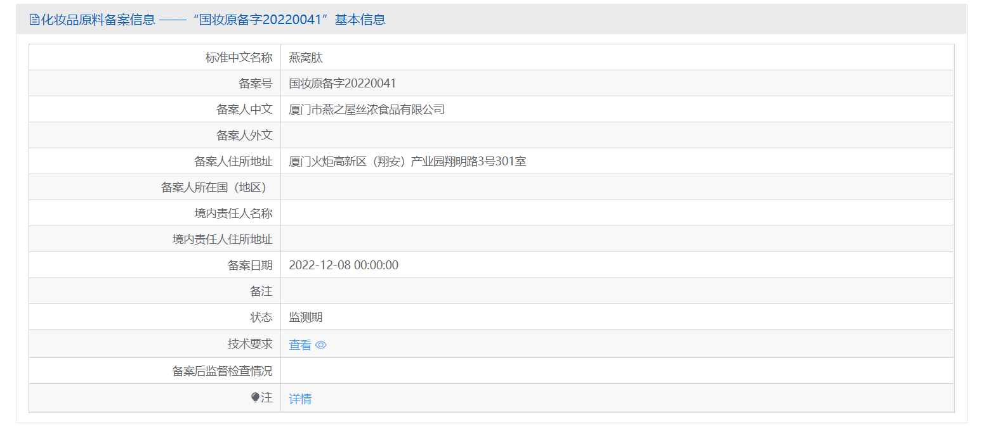Image resolution: width=986 pixels, height=434 pixels.
Task: Click the label 备案人中文
Action: point(245,110)
